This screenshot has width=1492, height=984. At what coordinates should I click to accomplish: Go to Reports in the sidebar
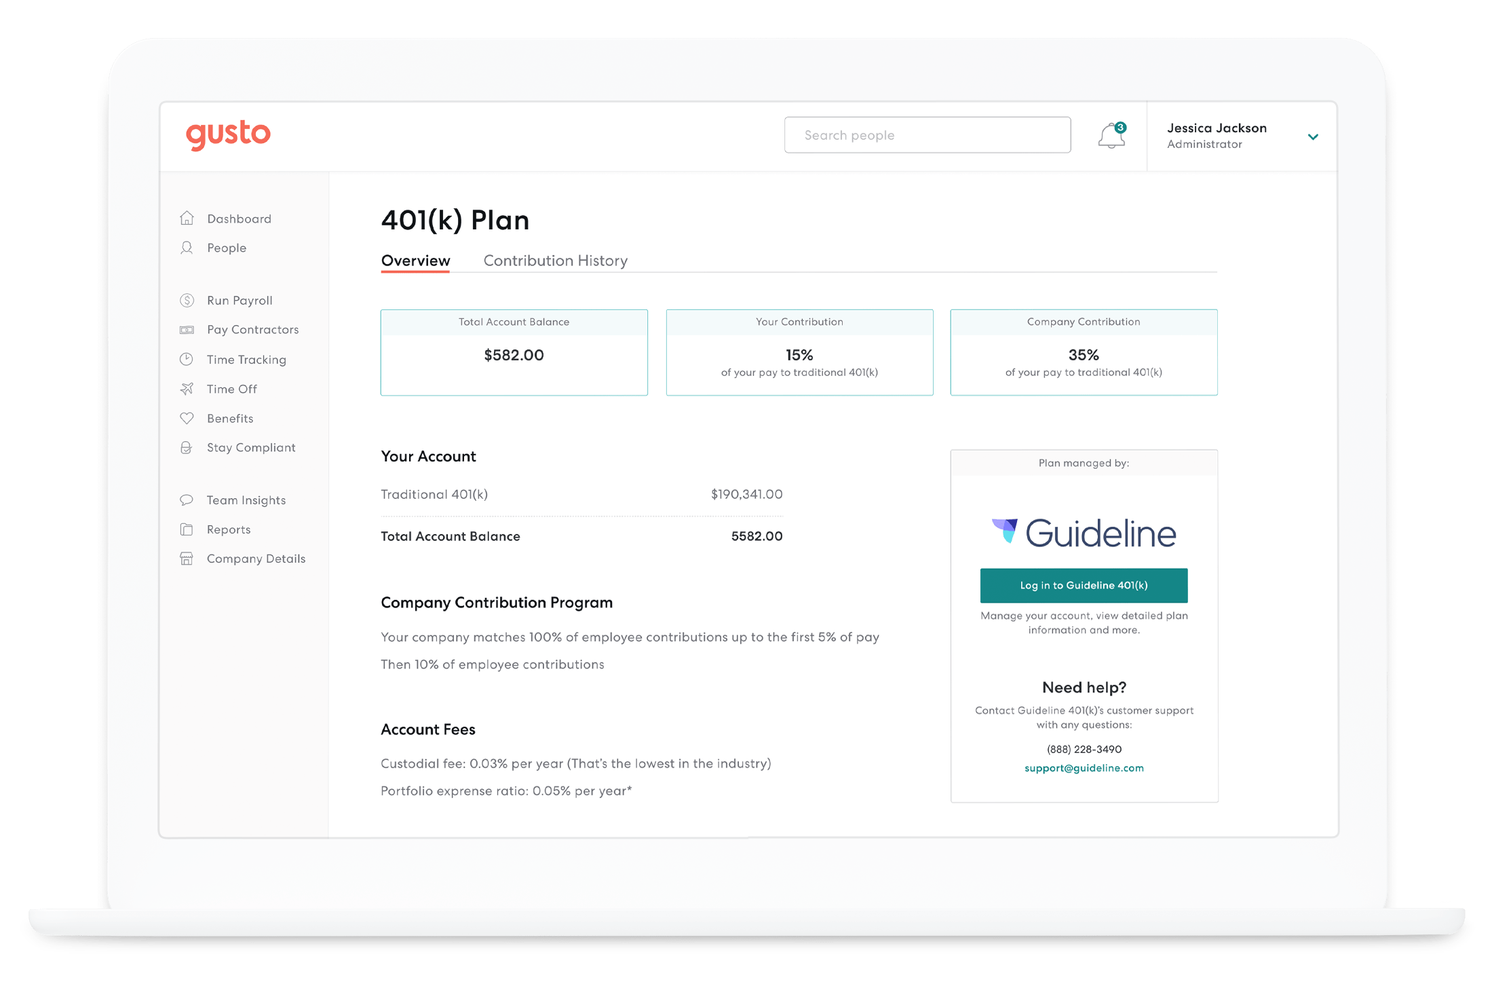coord(229,529)
